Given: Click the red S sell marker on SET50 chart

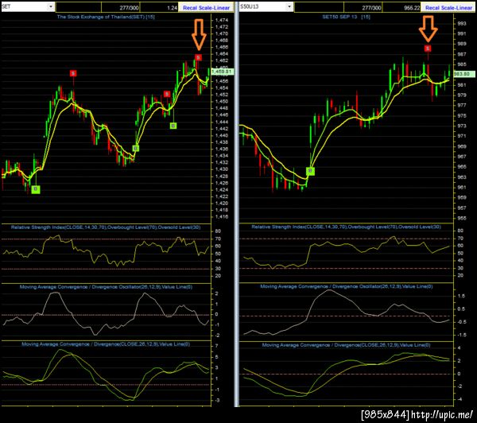Looking at the screenshot, I should click(428, 49).
